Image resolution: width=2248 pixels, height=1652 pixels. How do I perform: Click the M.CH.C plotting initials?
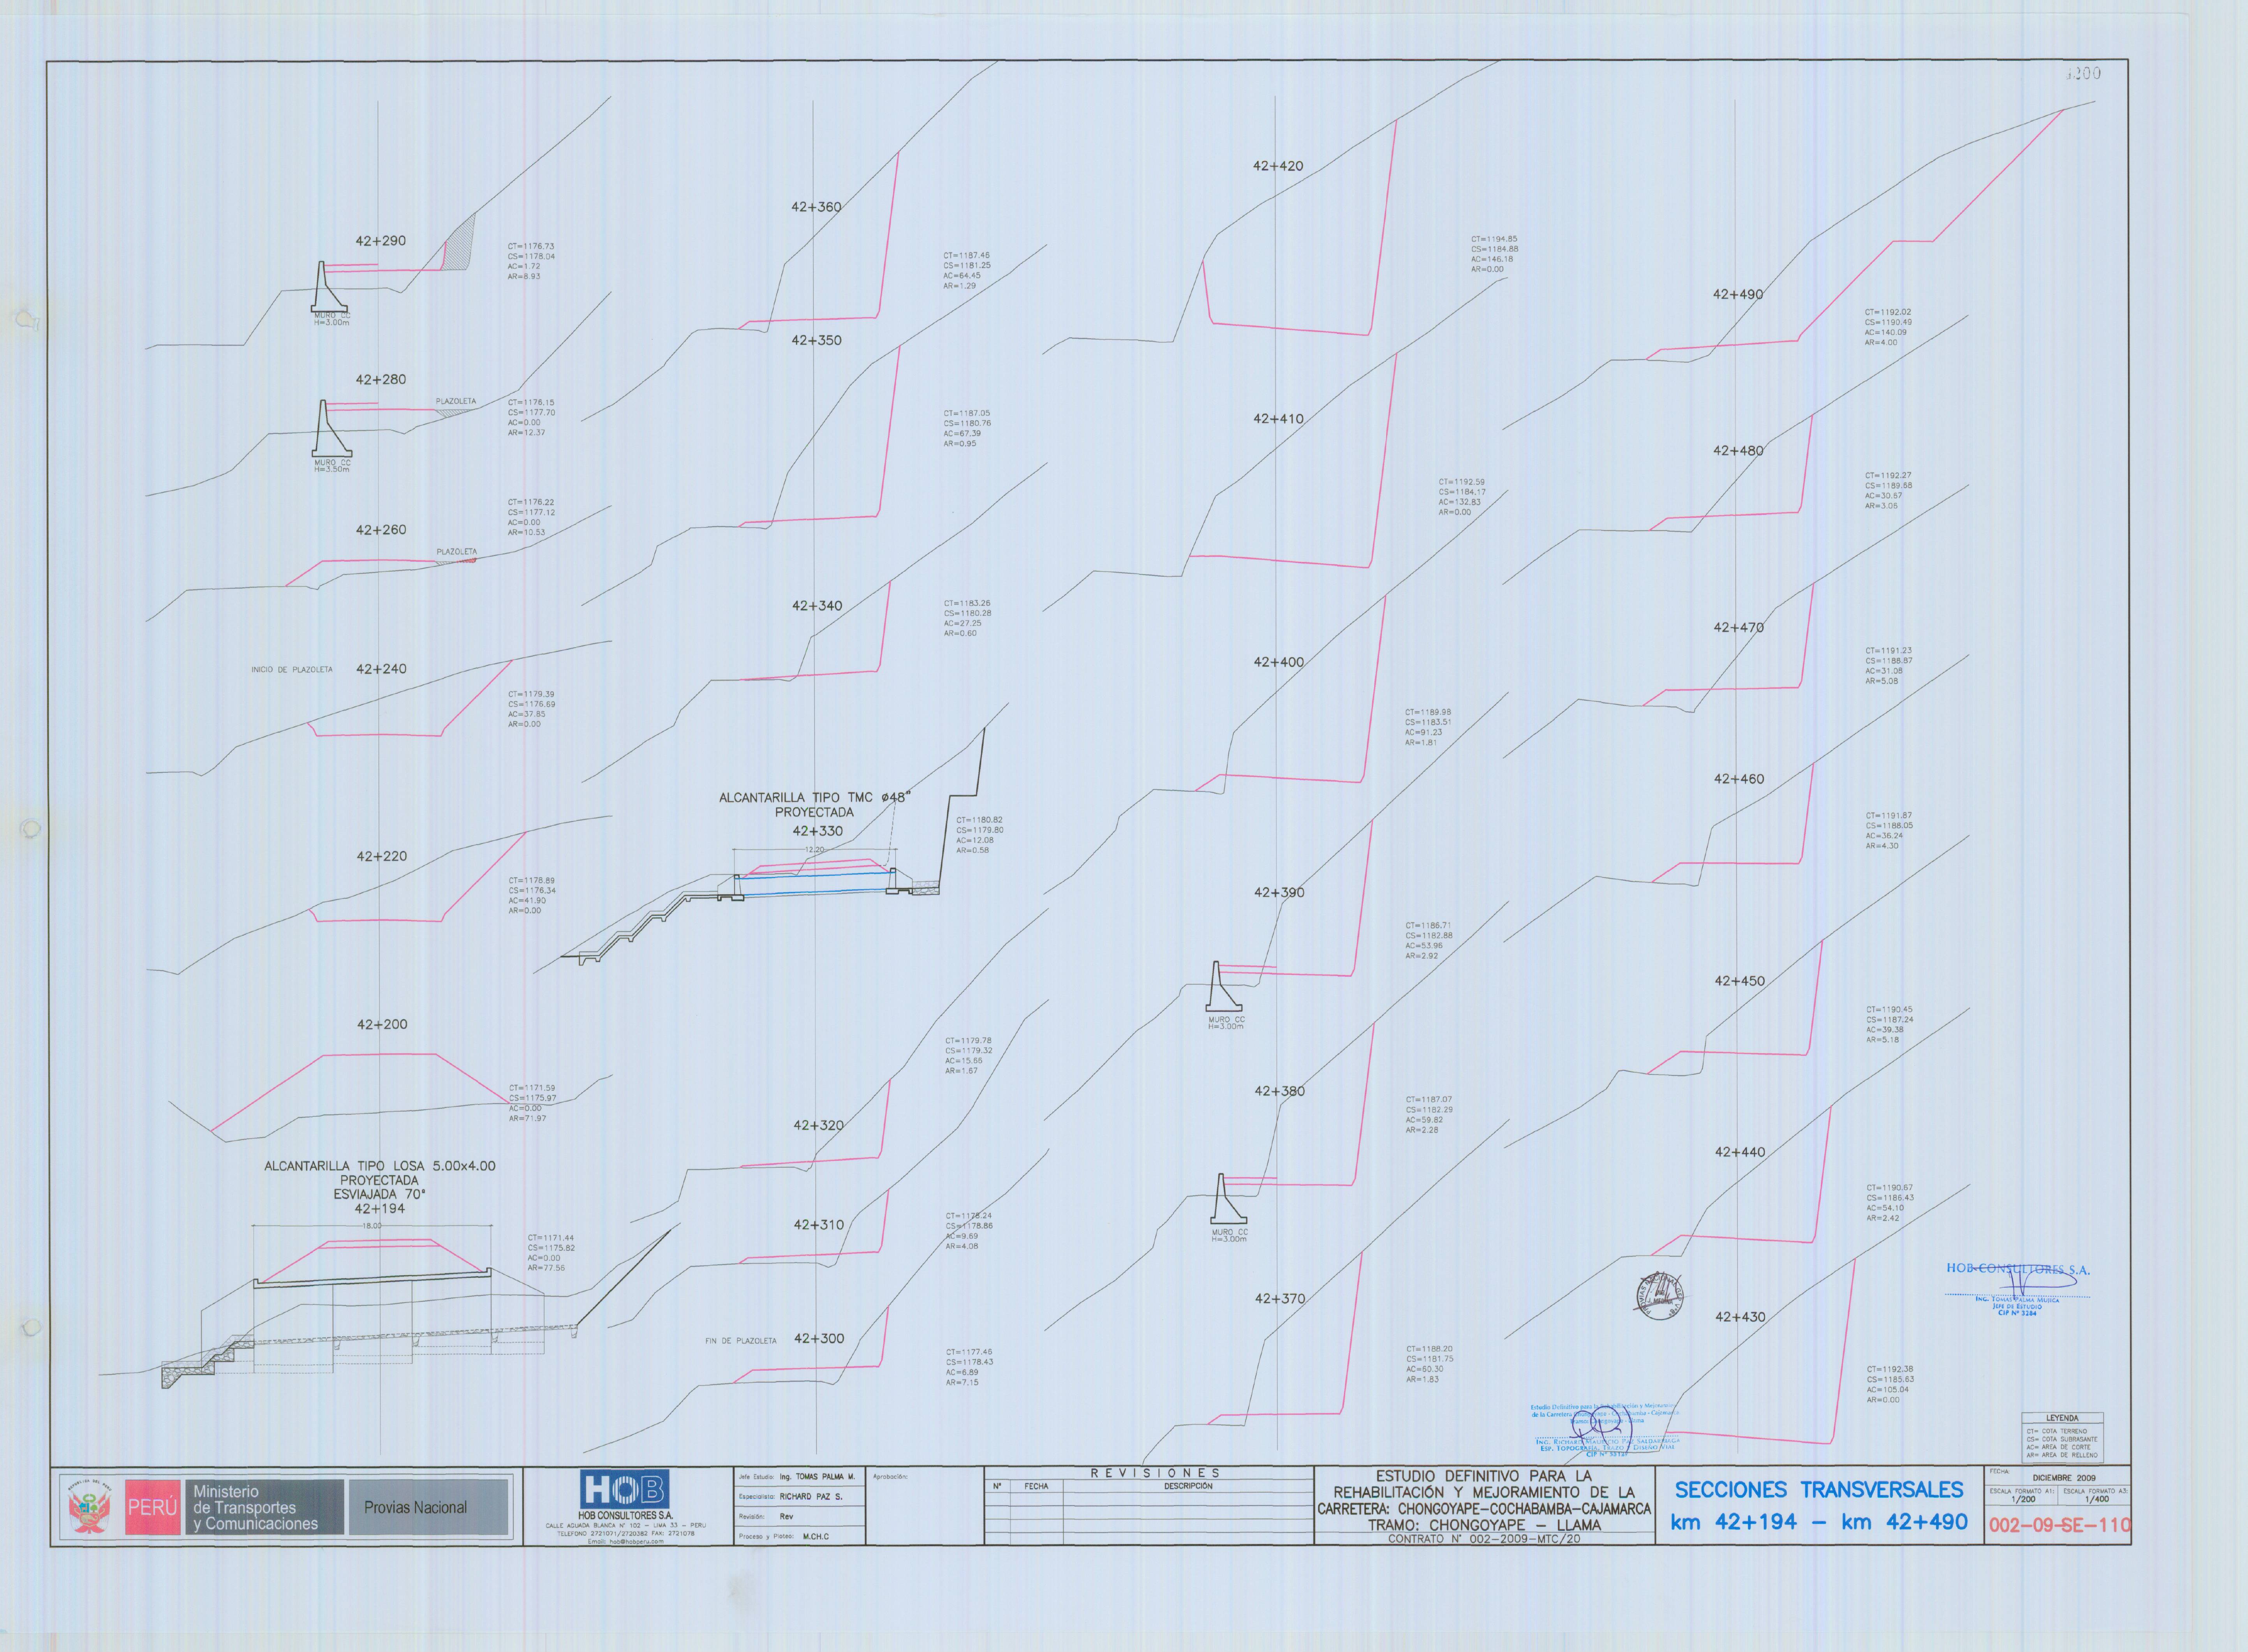[816, 1536]
